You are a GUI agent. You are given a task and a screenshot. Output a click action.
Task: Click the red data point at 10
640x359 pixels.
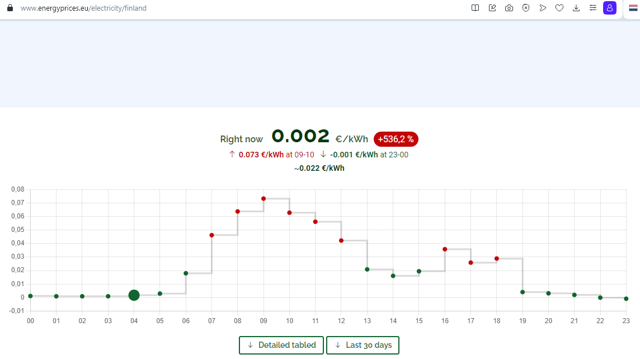tap(289, 213)
